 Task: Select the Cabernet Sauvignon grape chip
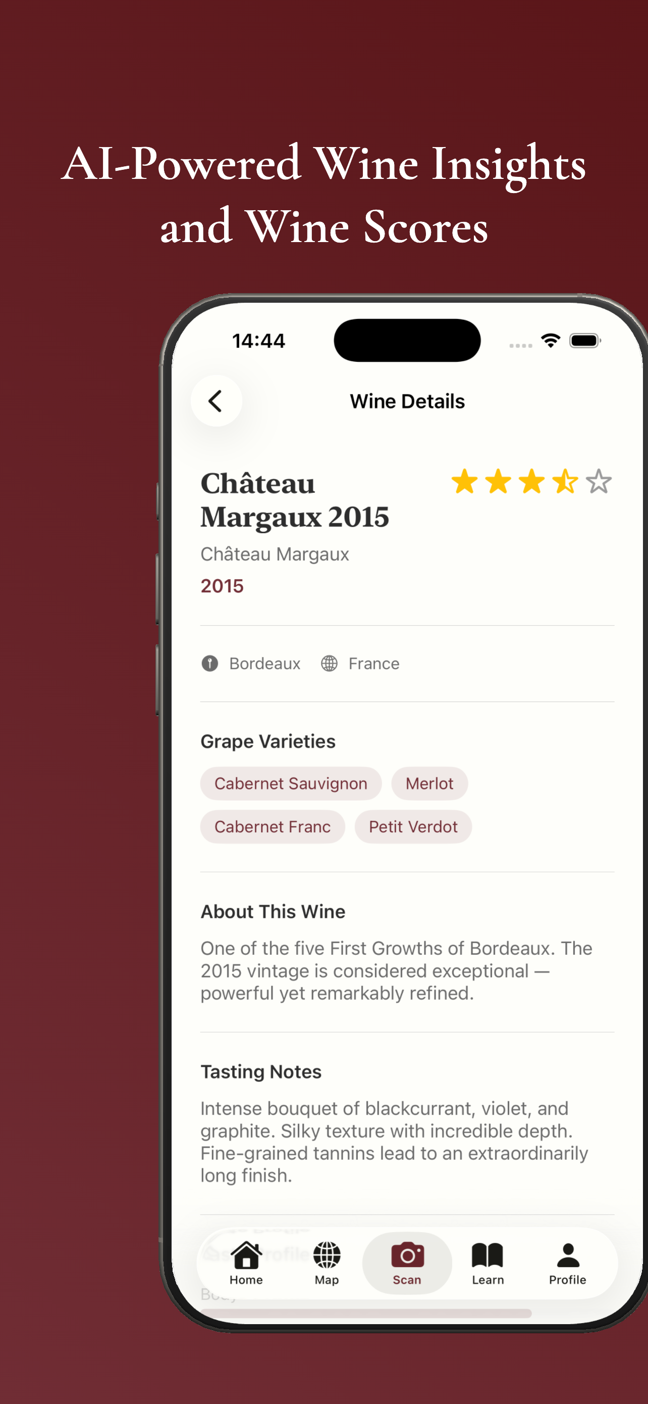tap(291, 783)
